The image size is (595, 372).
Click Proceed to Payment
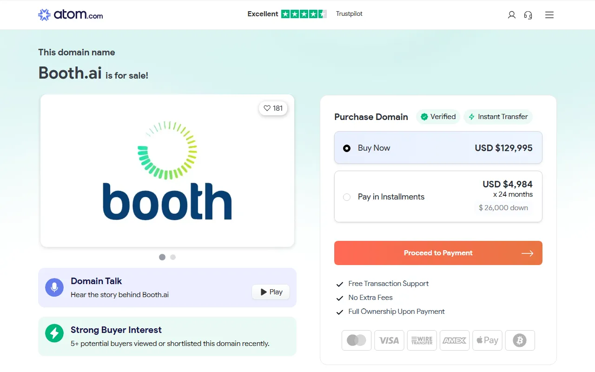[438, 253]
